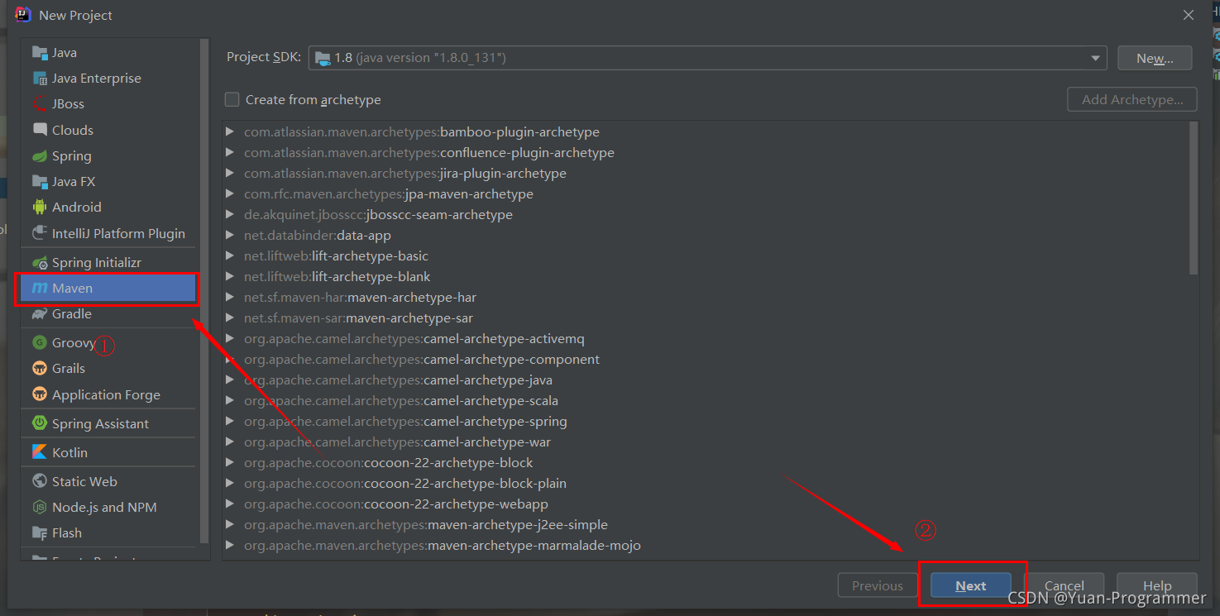This screenshot has width=1220, height=616.
Task: Select maven-archetype-j2ee-simple row
Action: 706,525
